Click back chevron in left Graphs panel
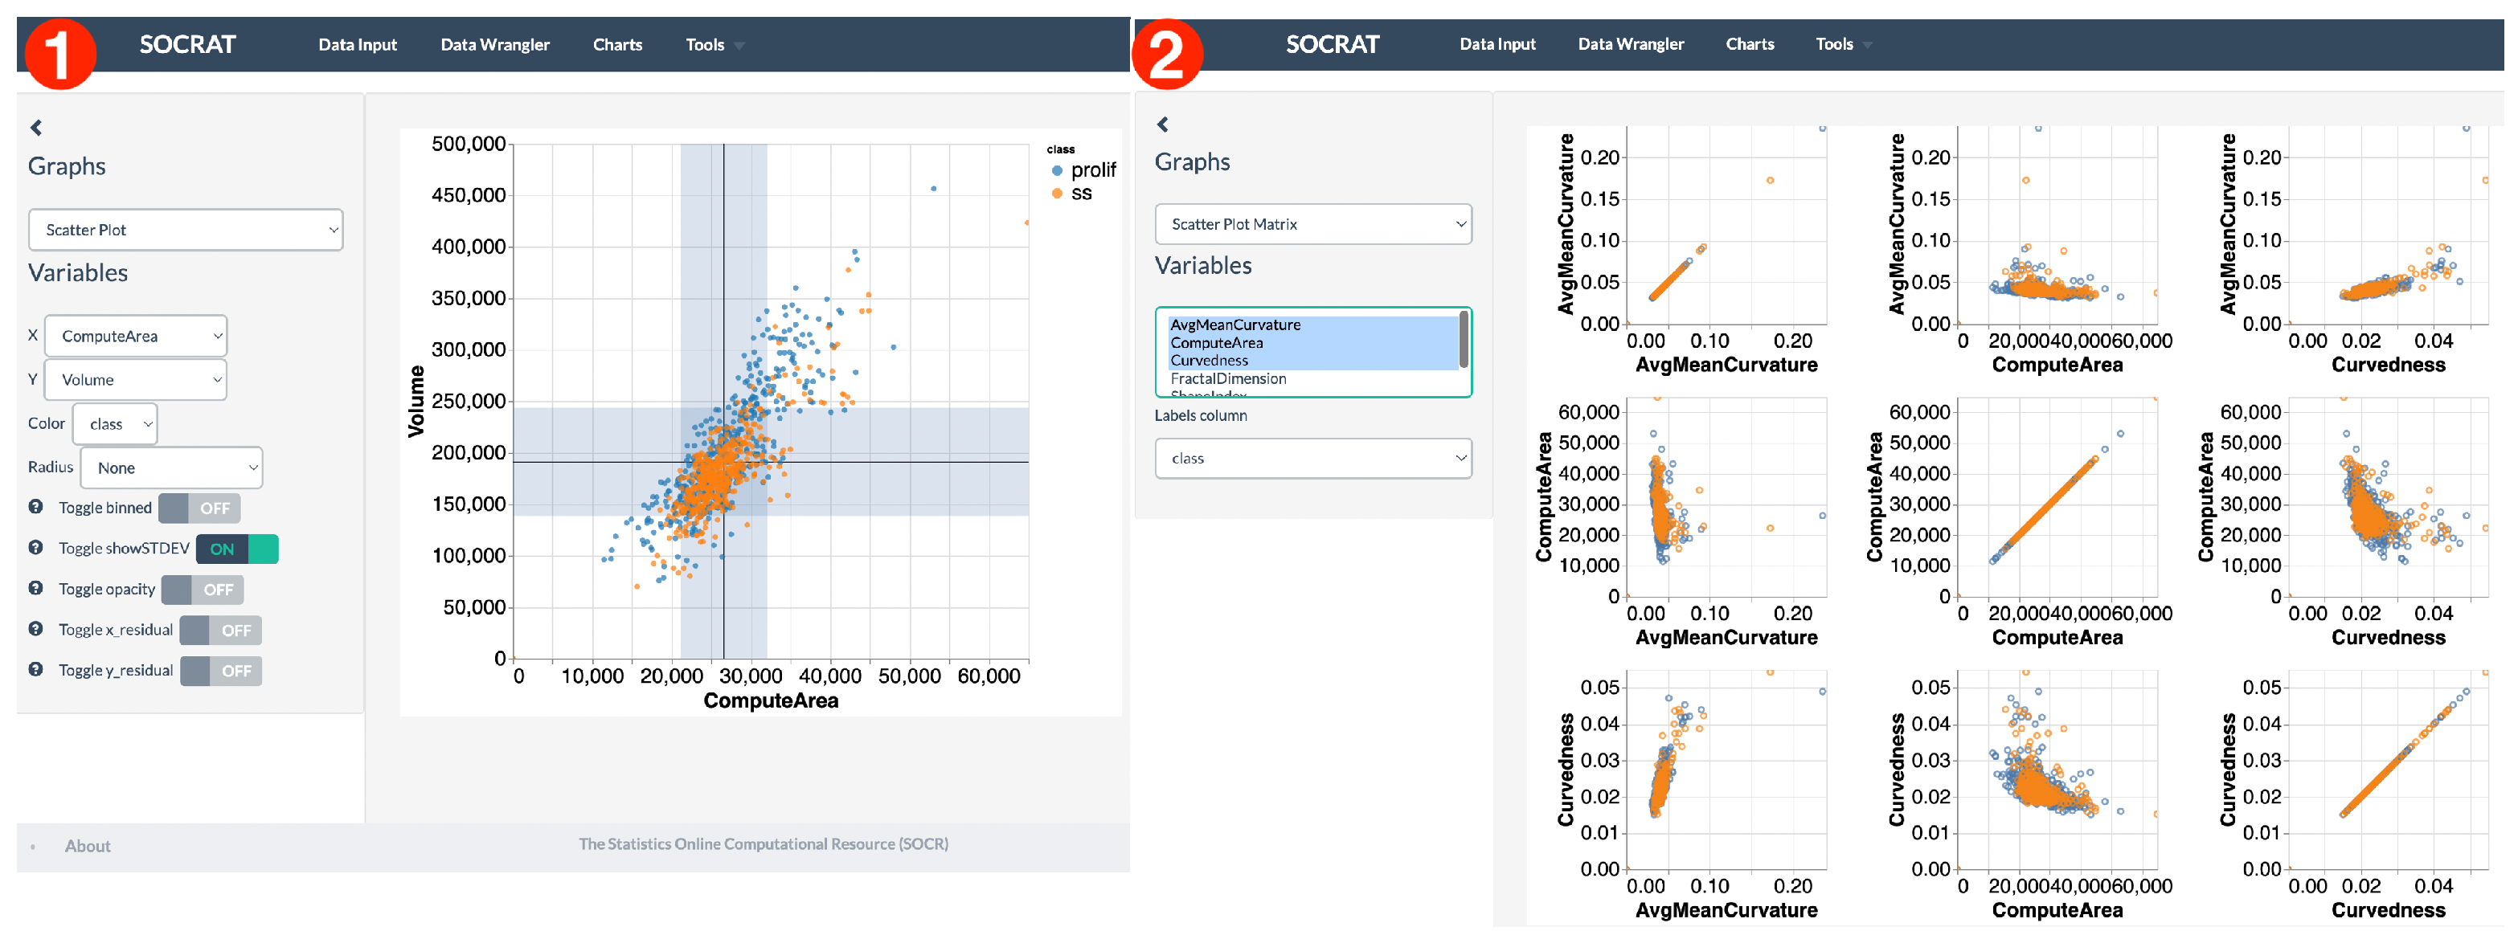2518x931 pixels. point(36,128)
